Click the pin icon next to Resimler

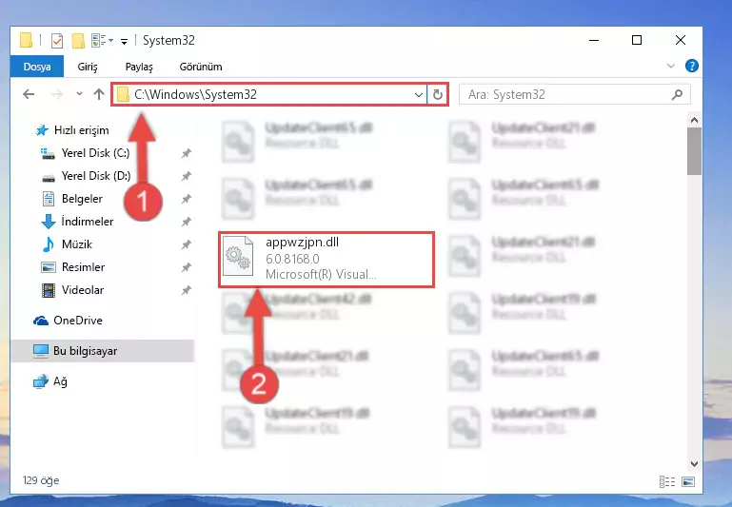tap(187, 267)
